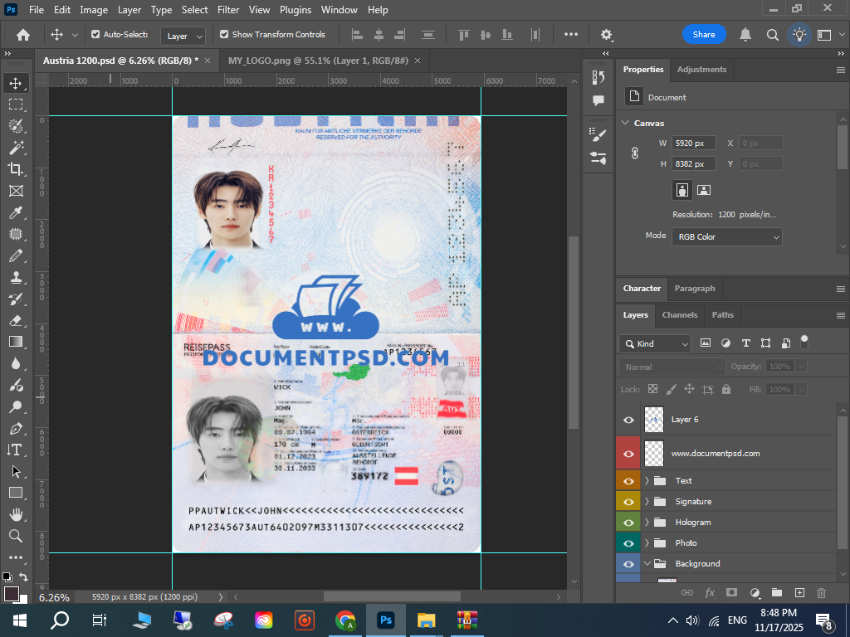This screenshot has height=637, width=850.
Task: Click the trash icon to delete layer
Action: pos(822,593)
